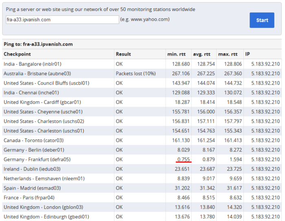285x221 pixels.
Task: Click the min rtt value 23.651
Action: pos(182,169)
